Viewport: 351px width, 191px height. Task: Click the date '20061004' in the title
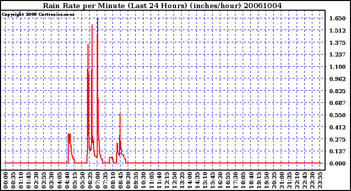(263, 6)
